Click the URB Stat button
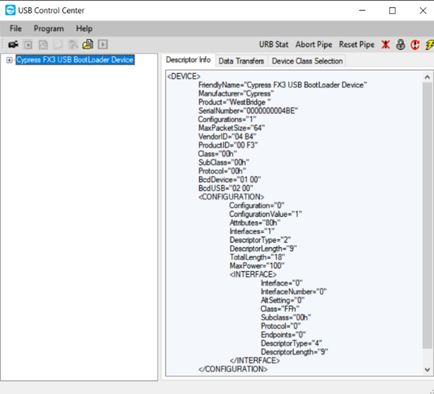Image resolution: width=434 pixels, height=394 pixels. (x=273, y=45)
